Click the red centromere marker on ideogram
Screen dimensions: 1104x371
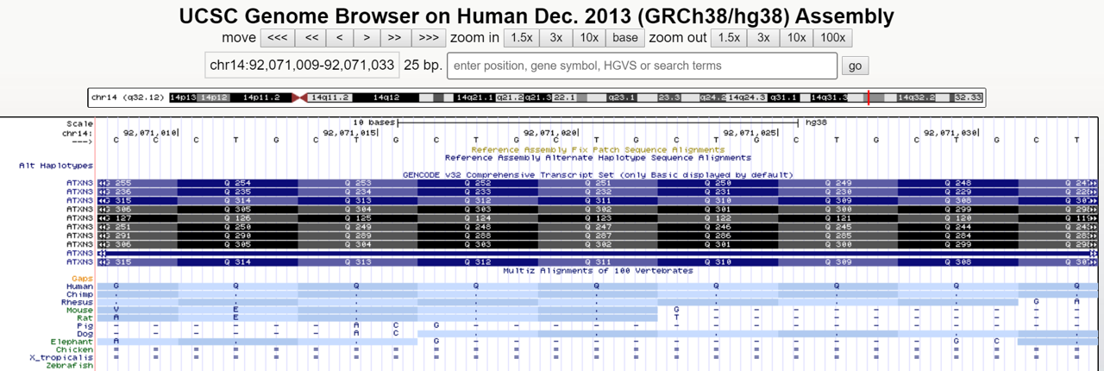pyautogui.click(x=299, y=97)
